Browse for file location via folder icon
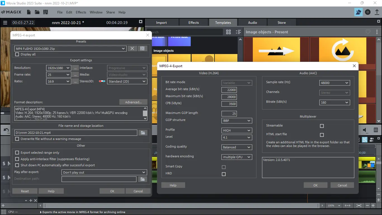The height and width of the screenshot is (215, 382). 143,133
